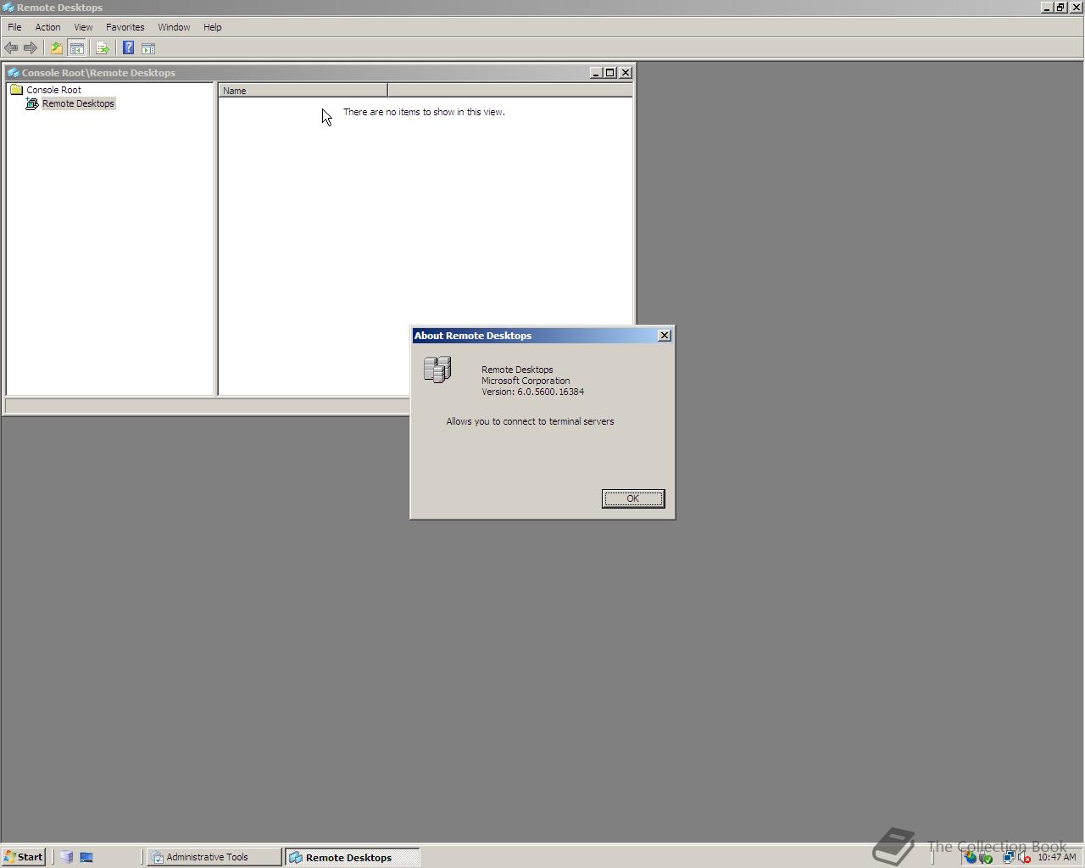Click 'There are no items to show' message
This screenshot has height=868, width=1085.
coord(424,112)
